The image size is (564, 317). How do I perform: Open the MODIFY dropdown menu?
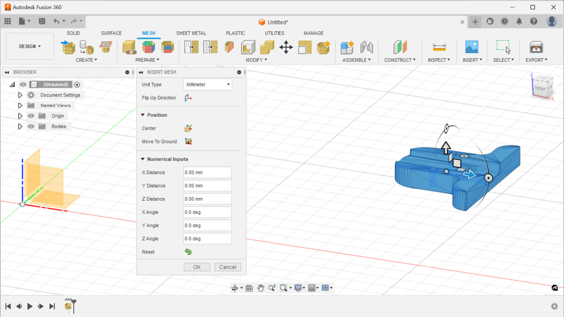pos(256,60)
